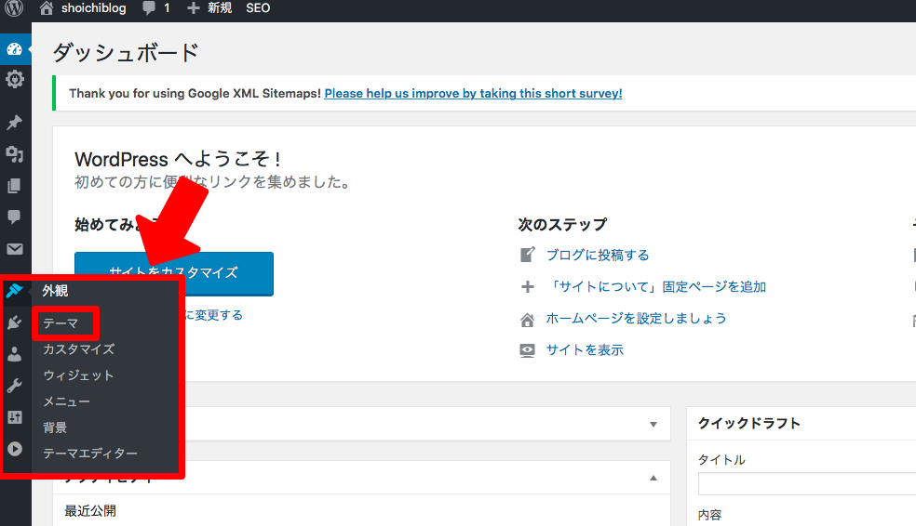Click the ダッシュボード page heading

point(126,52)
